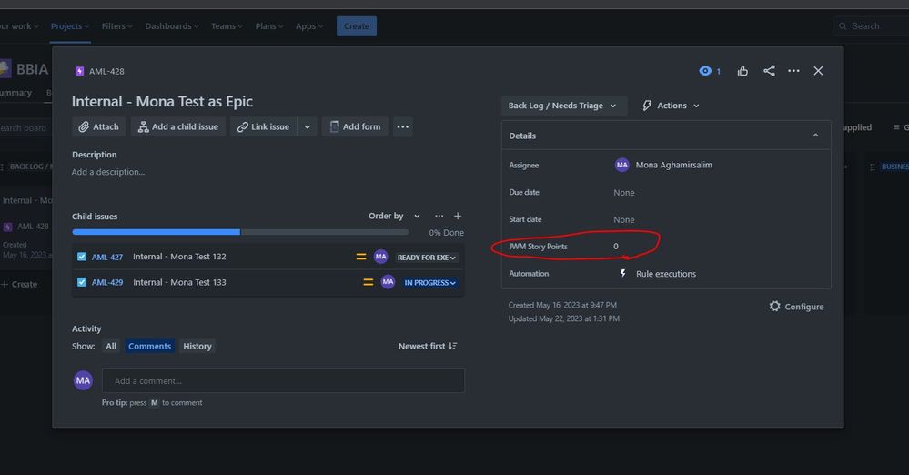Open Rule executions link
This screenshot has width=909, height=475.
click(x=665, y=274)
